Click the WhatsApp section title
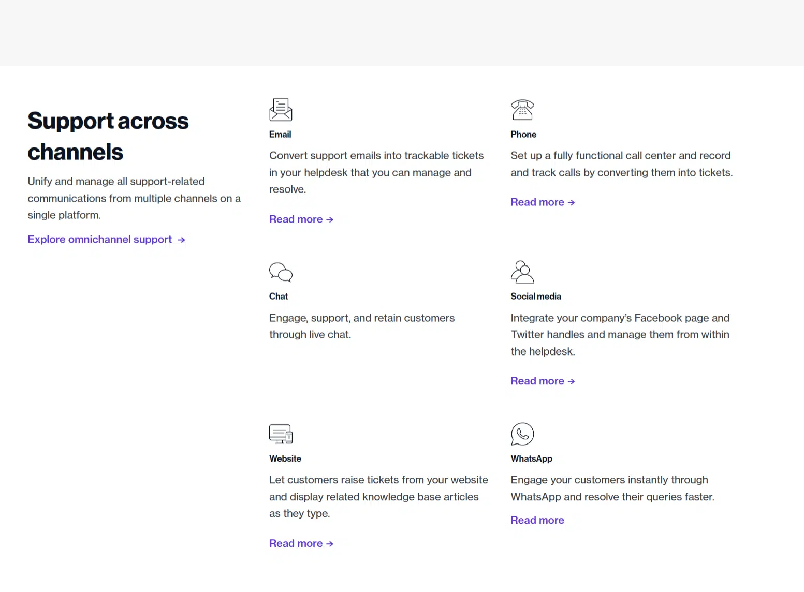This screenshot has width=804, height=592. tap(531, 459)
